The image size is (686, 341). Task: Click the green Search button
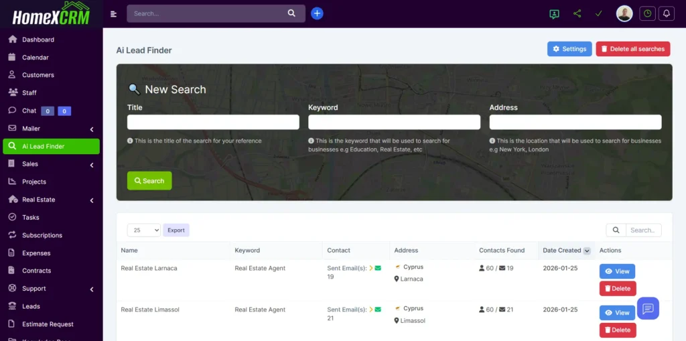149,181
